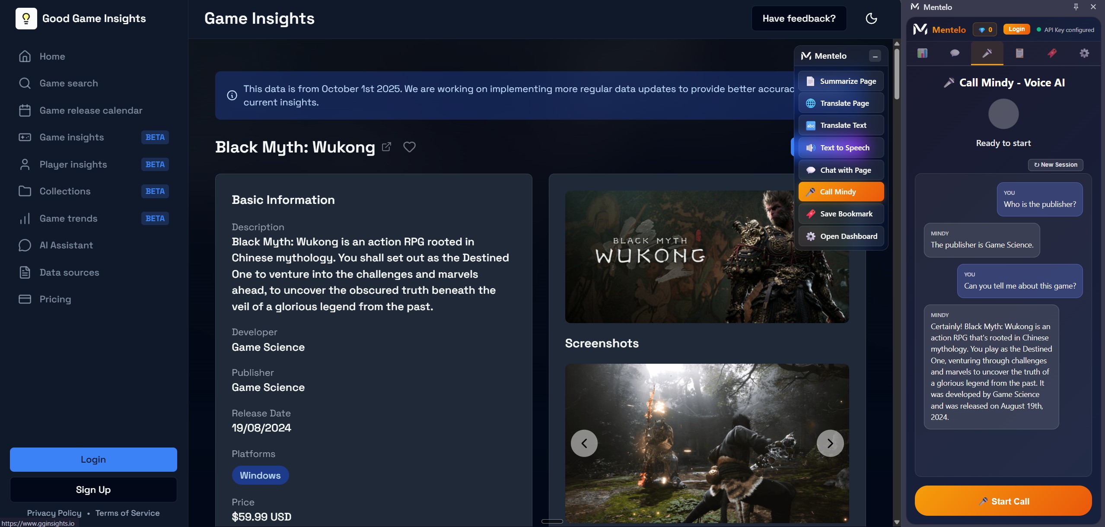Choose Text to Speech menu option
This screenshot has width=1105, height=527.
point(841,148)
